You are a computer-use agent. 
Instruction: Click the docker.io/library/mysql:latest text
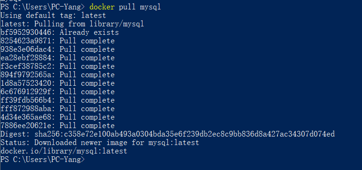pyautogui.click(x=64, y=151)
